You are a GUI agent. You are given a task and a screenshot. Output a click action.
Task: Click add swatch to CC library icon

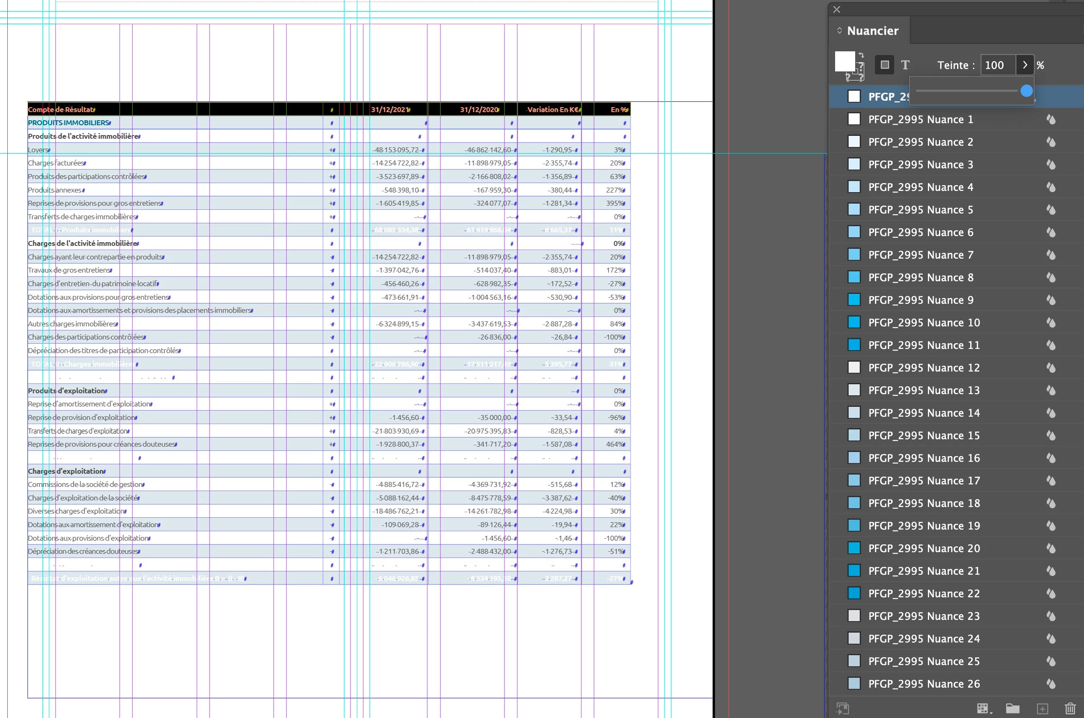point(842,709)
